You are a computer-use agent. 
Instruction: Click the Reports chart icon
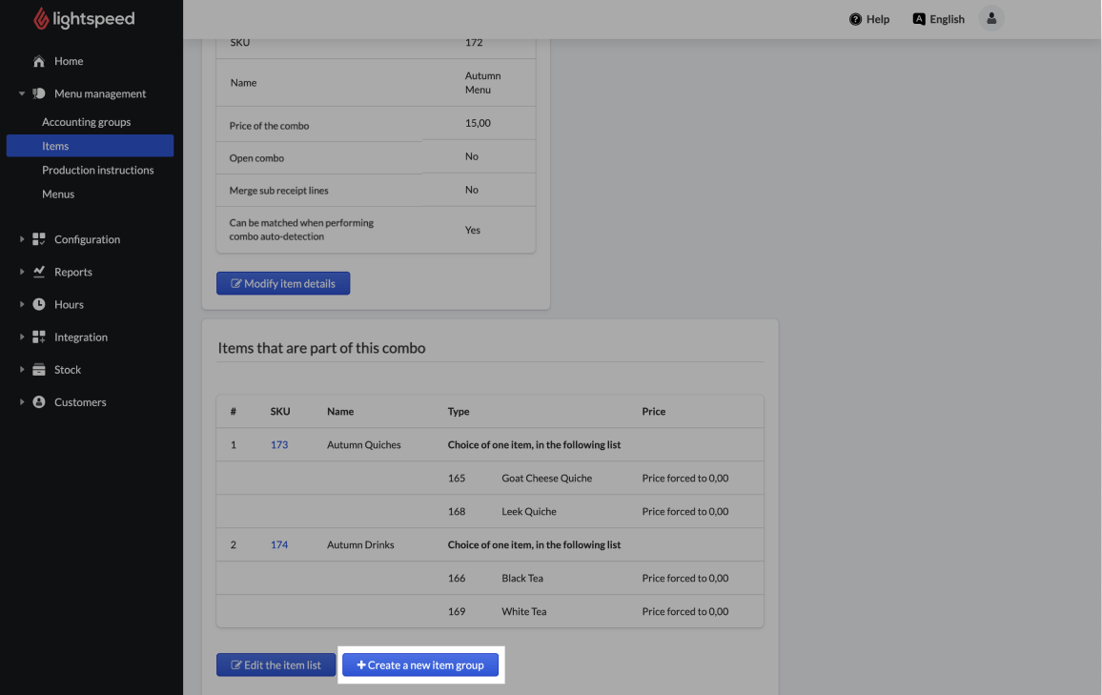coord(39,272)
